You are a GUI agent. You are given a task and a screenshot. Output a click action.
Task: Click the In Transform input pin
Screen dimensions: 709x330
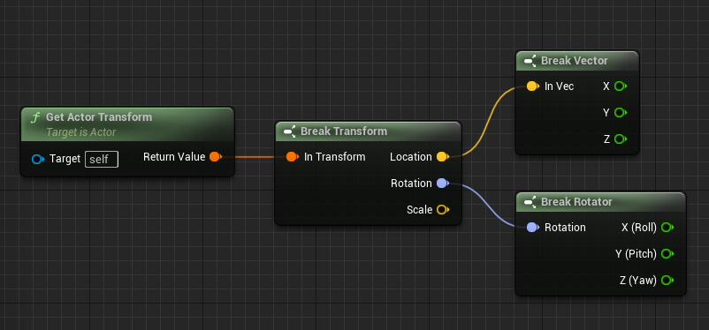(x=293, y=157)
